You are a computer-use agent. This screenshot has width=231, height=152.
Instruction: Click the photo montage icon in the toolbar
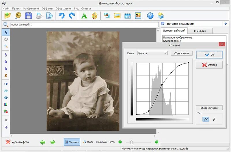[x=107, y=16]
